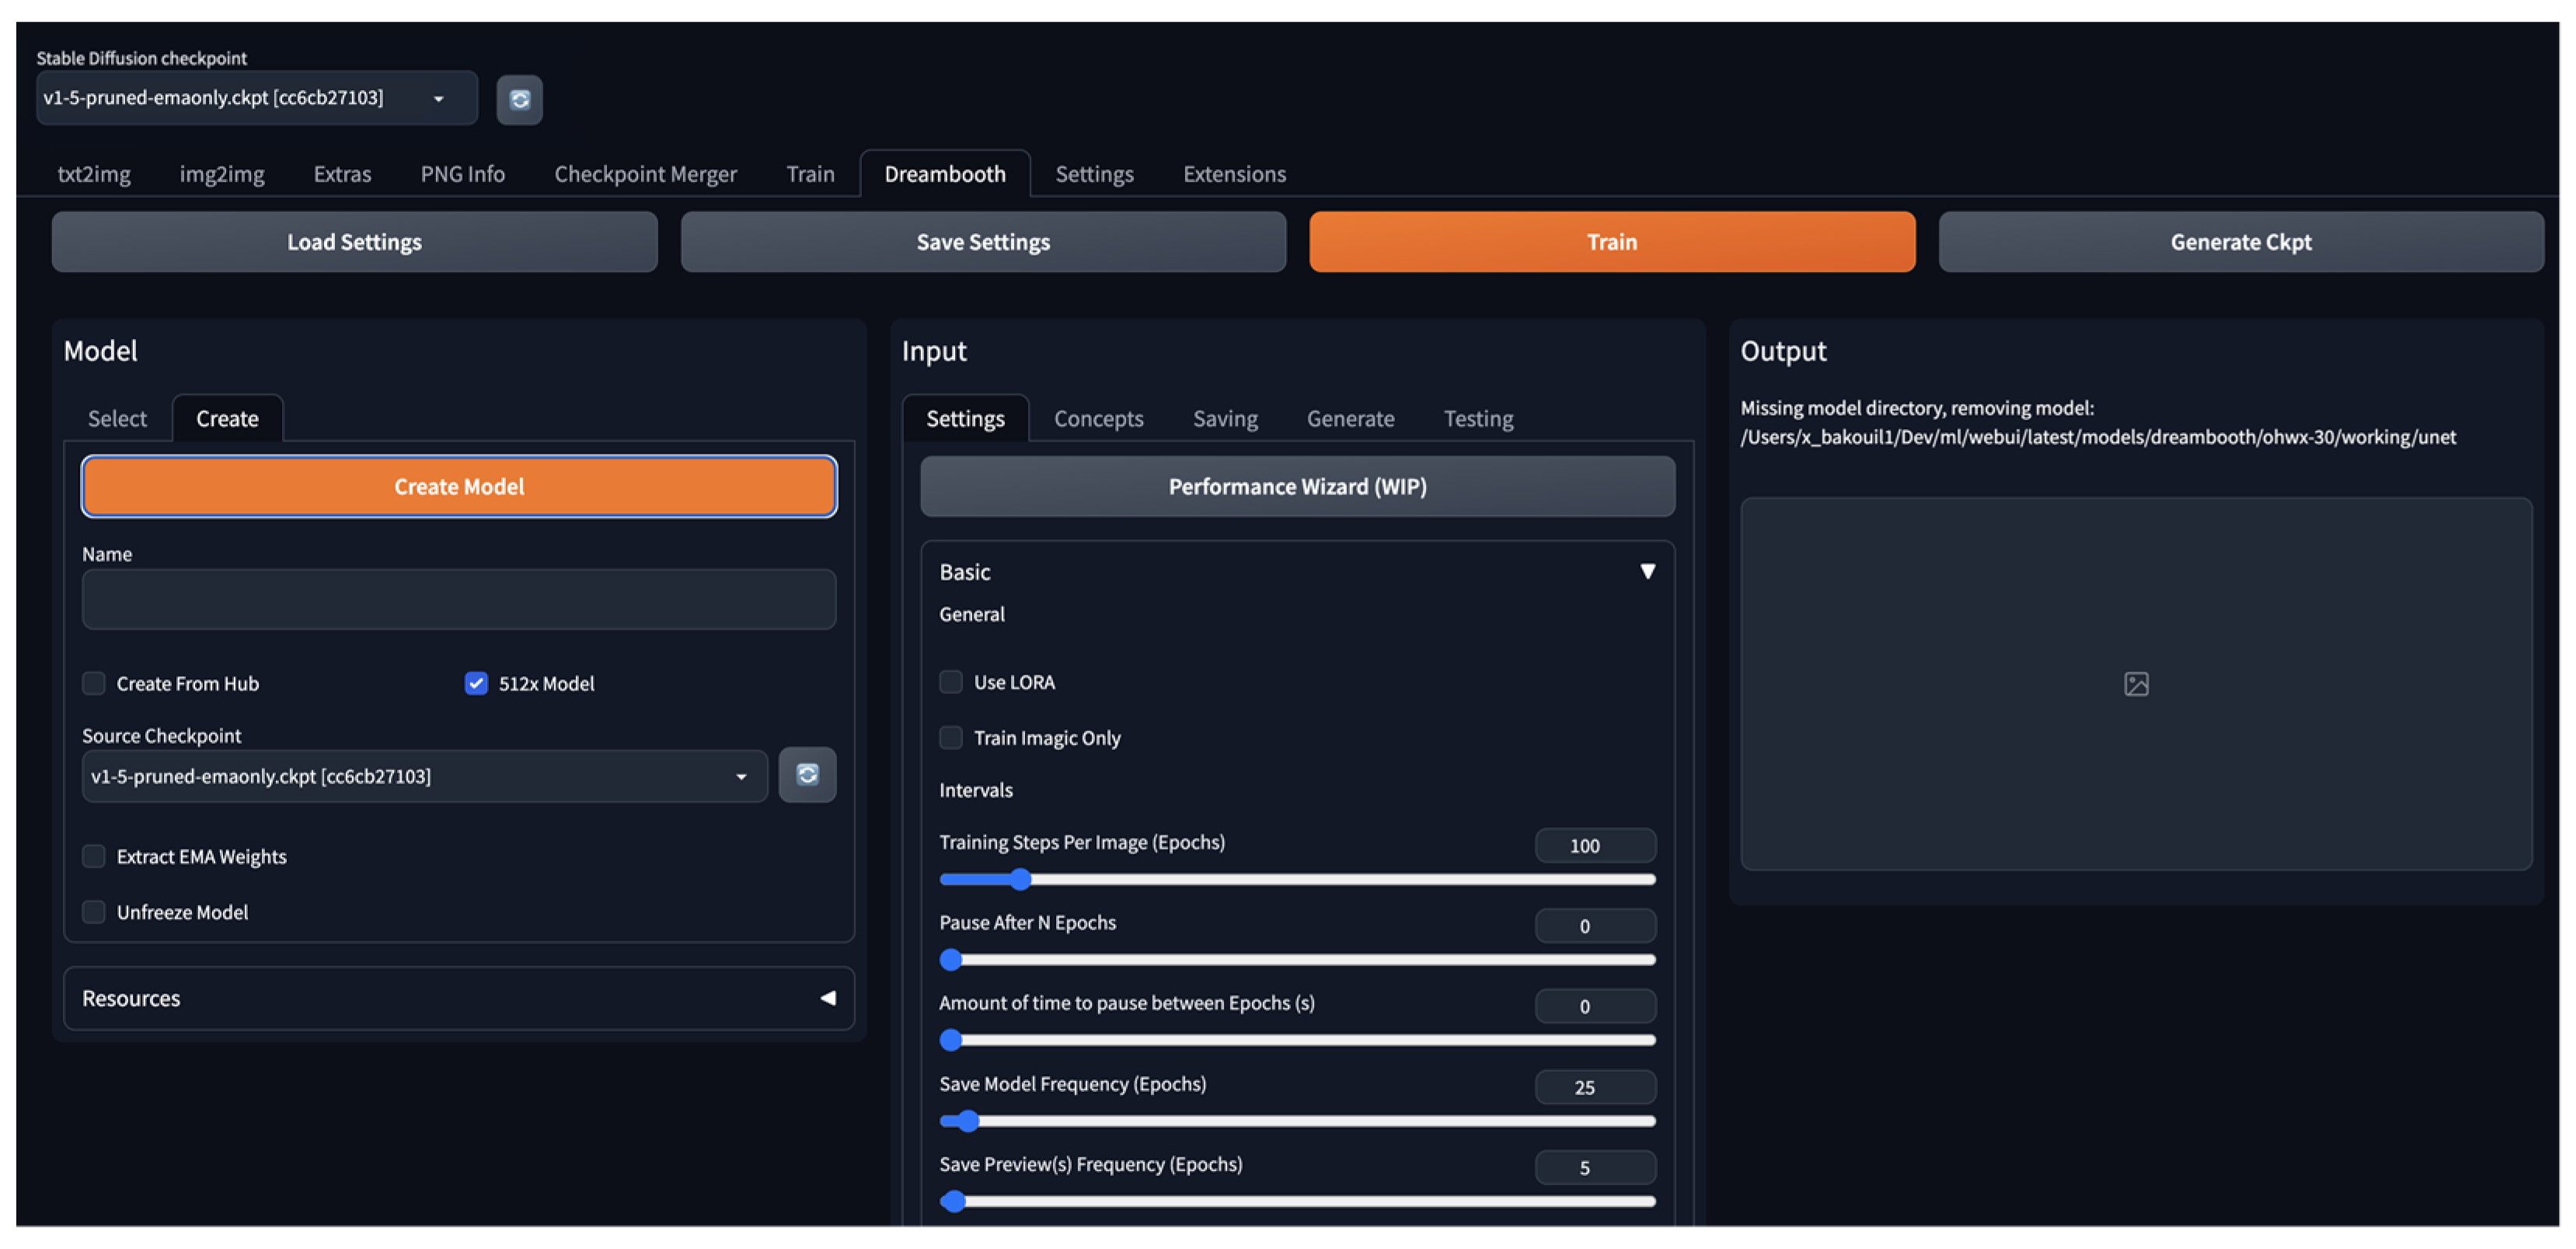This screenshot has height=1249, width=2576.
Task: Collapse the Basic section arrow
Action: click(1647, 571)
